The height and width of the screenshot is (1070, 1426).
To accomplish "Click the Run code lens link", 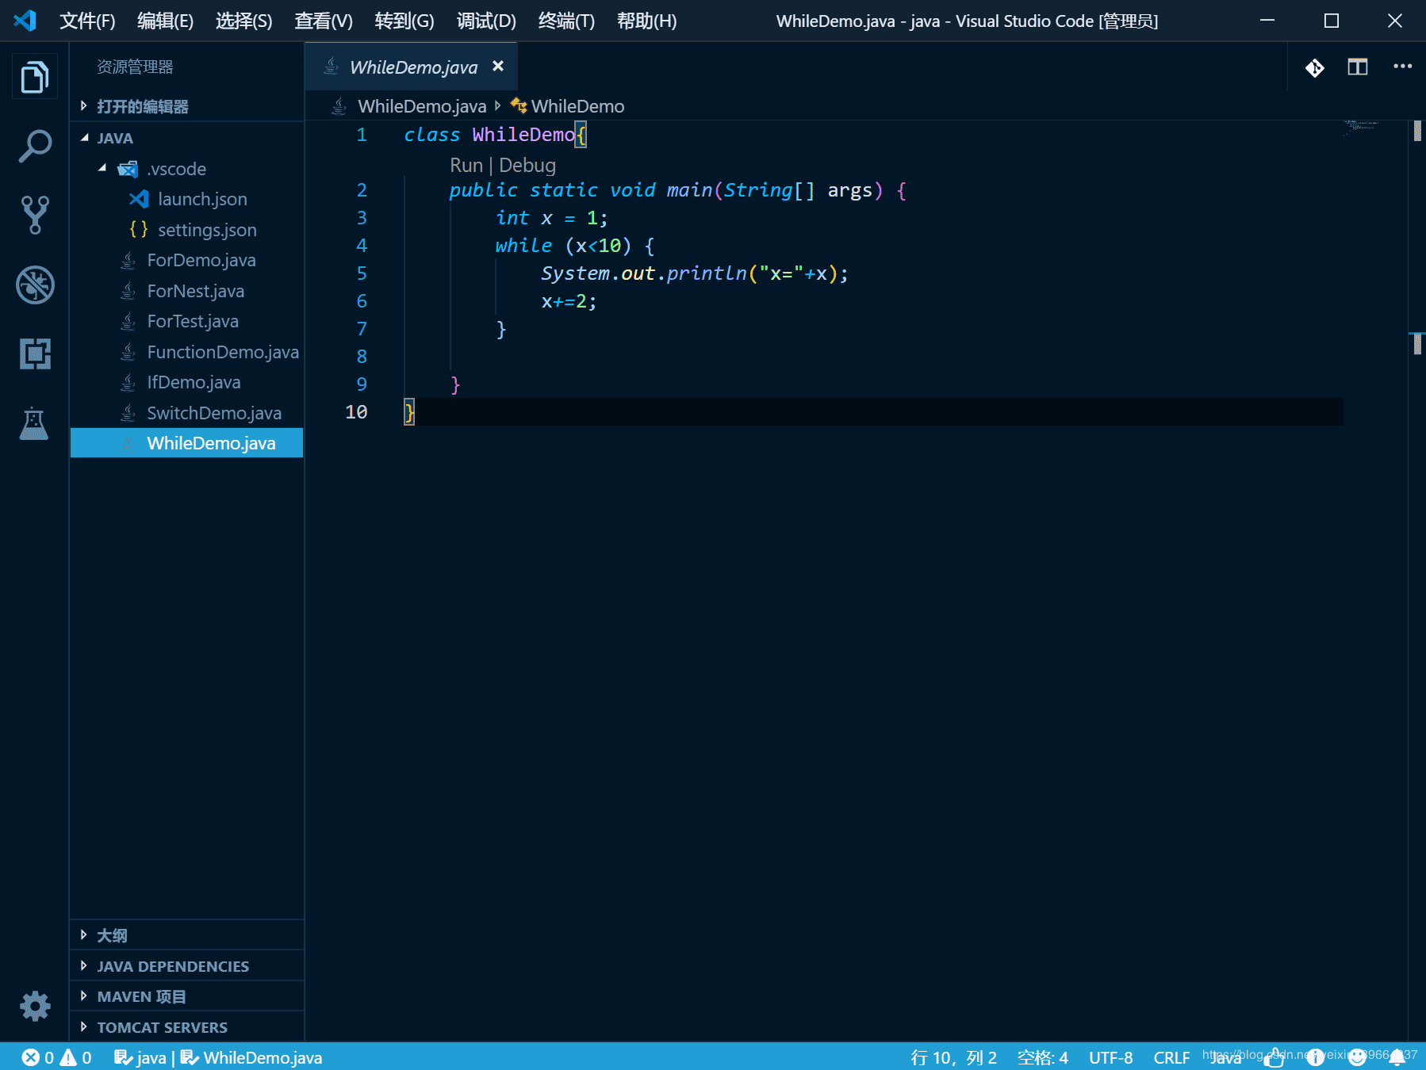I will pyautogui.click(x=466, y=165).
